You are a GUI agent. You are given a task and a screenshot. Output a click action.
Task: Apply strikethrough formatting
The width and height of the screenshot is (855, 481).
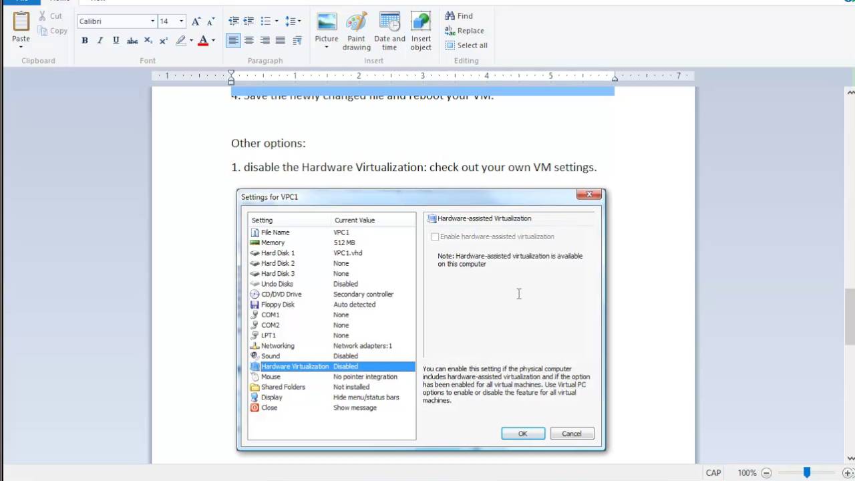132,41
